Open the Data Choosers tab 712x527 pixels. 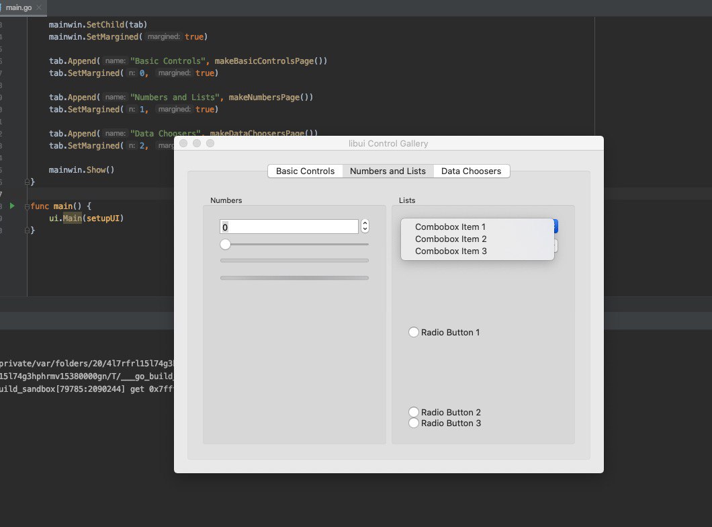tap(472, 171)
